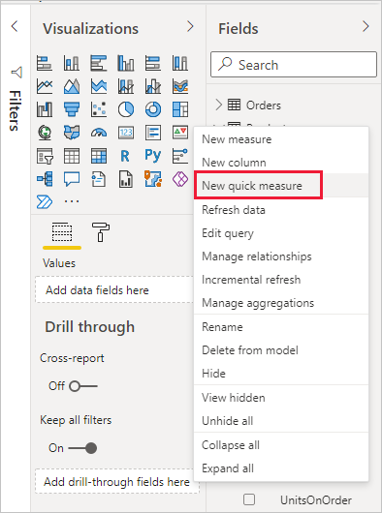The width and height of the screenshot is (382, 513).
Task: Choose Expand all
Action: 281,468
